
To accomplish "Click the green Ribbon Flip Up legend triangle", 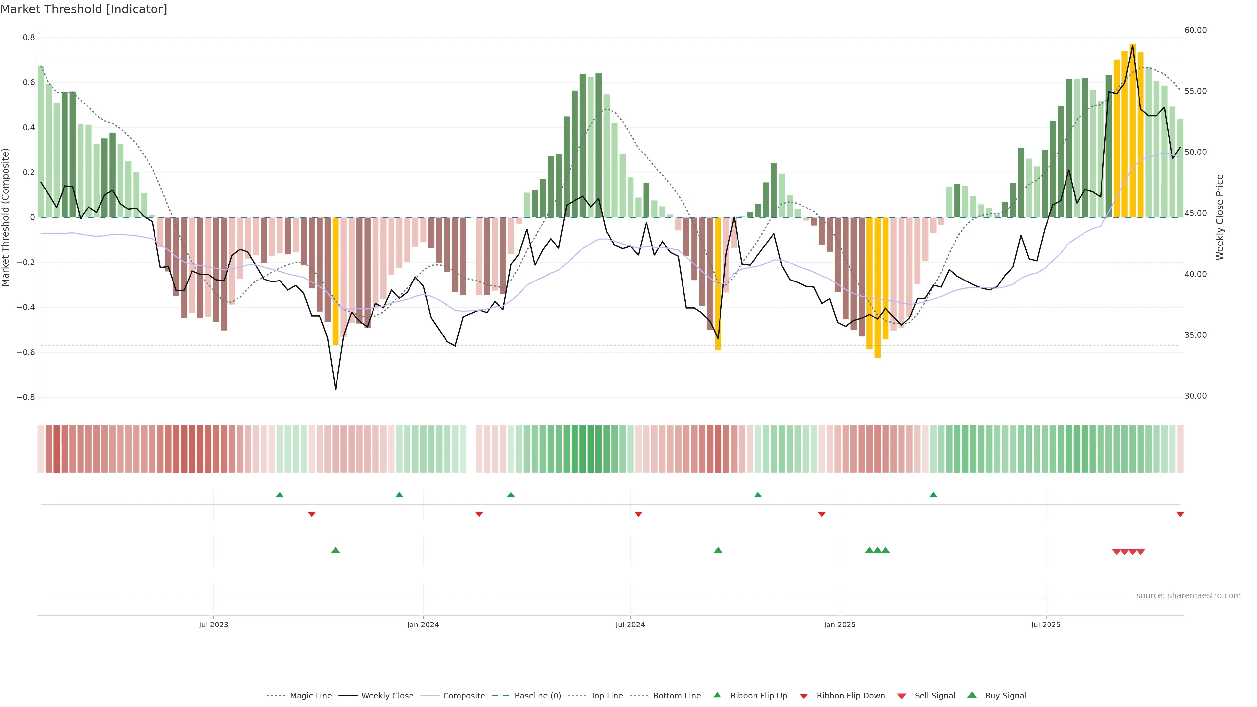I will pyautogui.click(x=717, y=695).
